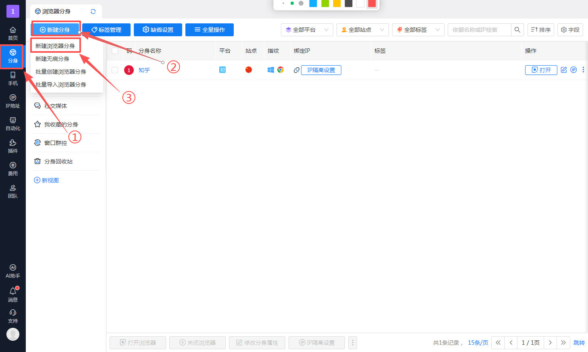Image resolution: width=588 pixels, height=352 pixels.
Task: Click 打开 button for 知乎 profile
Action: (541, 70)
